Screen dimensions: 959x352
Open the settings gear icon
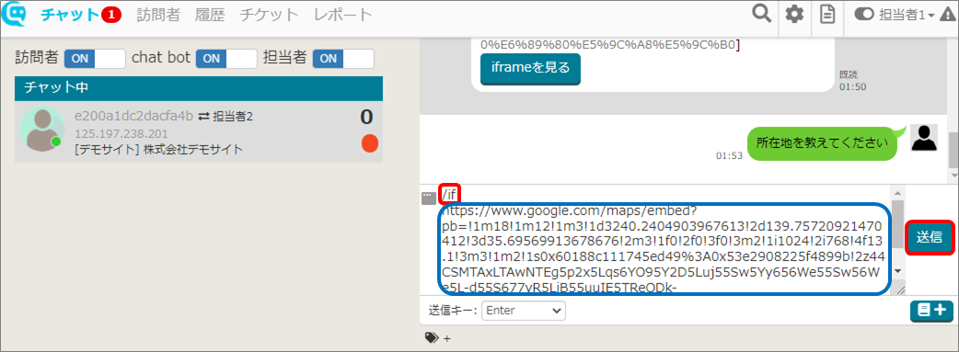tap(794, 15)
